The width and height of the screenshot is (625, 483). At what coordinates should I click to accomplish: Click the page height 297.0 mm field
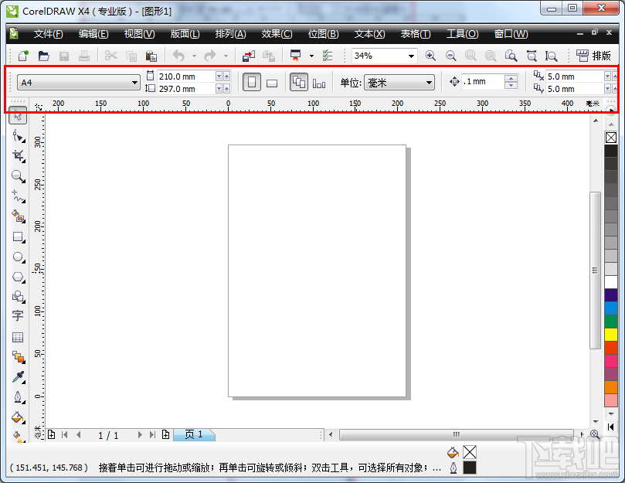pos(186,89)
